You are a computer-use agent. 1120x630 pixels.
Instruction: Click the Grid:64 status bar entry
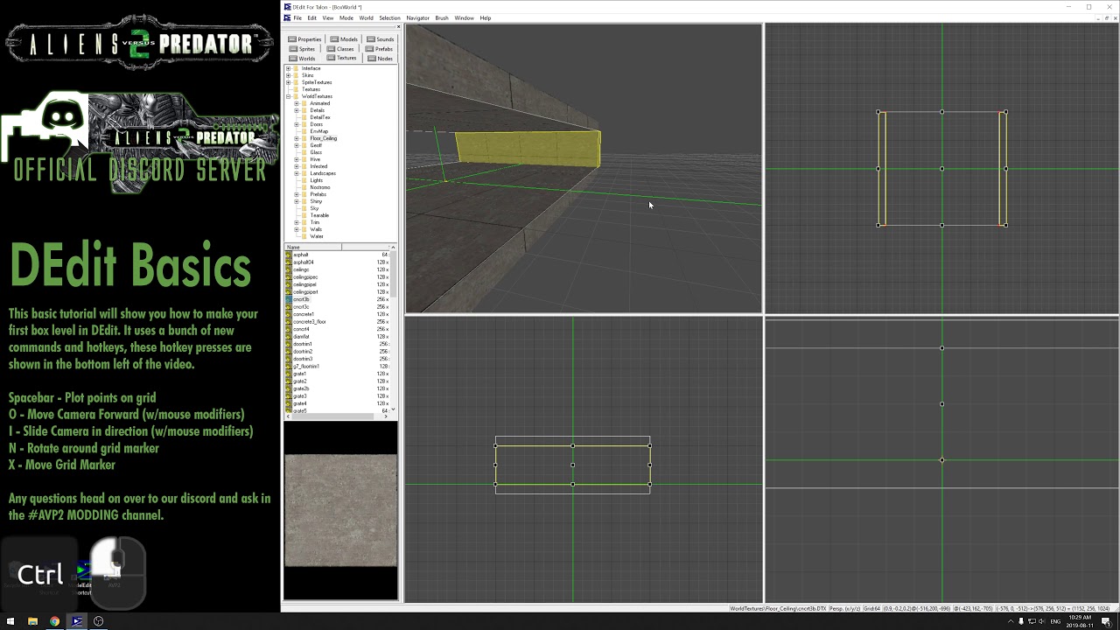click(871, 609)
